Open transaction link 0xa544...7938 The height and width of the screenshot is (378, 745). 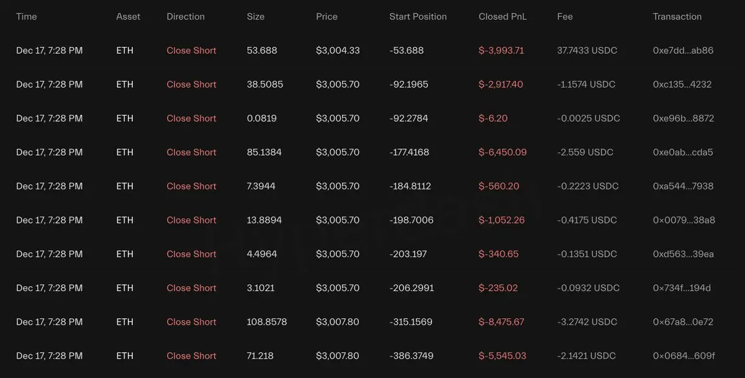tap(683, 186)
